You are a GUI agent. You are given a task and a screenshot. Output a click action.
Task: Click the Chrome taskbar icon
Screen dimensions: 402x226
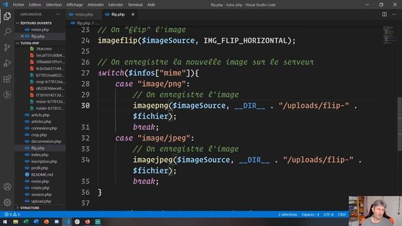click(77, 222)
